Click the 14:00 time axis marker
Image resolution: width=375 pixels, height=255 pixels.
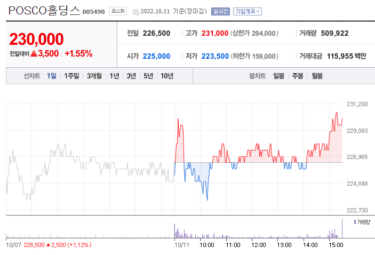coord(310,245)
